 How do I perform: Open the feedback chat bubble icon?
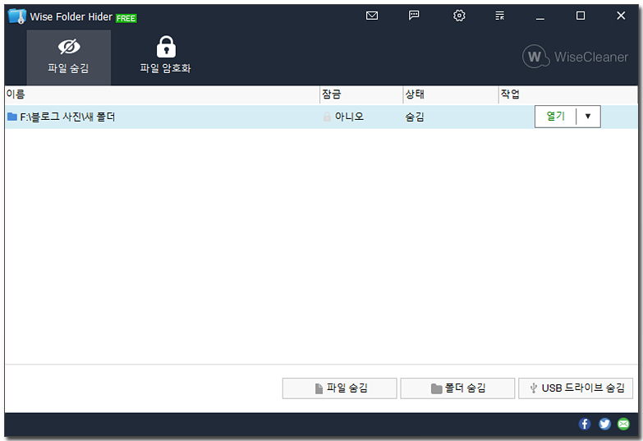coord(414,16)
